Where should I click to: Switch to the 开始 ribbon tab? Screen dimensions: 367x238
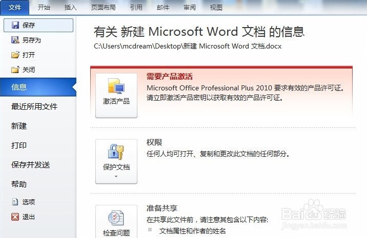(x=44, y=8)
